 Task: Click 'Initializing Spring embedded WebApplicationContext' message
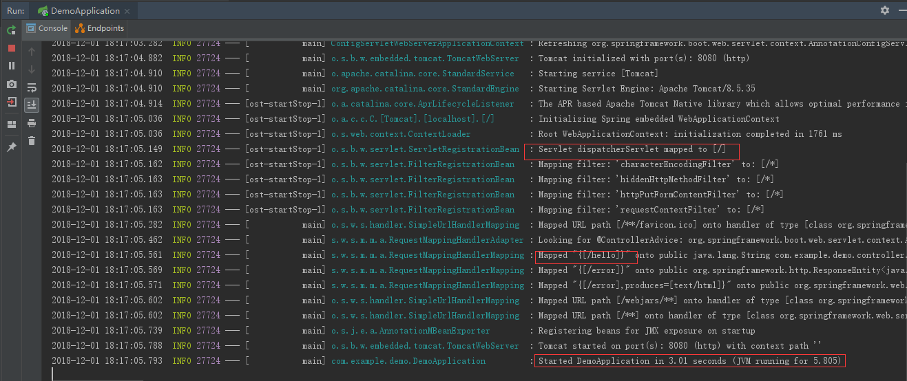(x=659, y=119)
